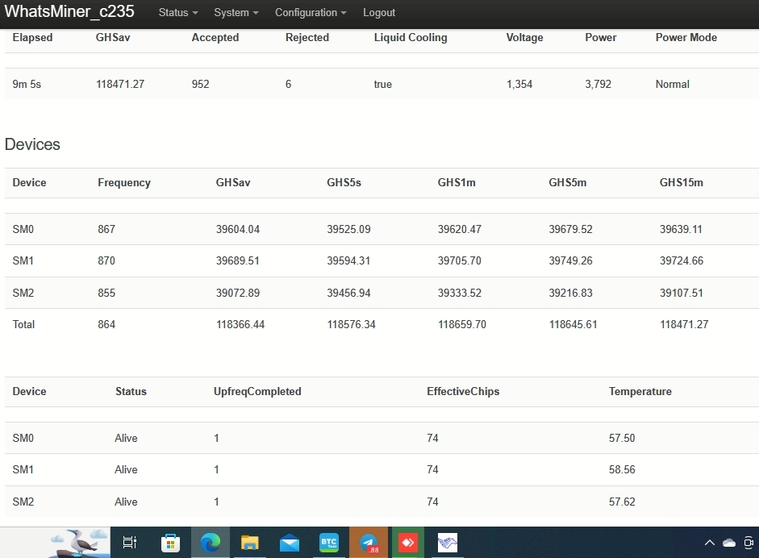Click the GHS5s column header

tap(344, 182)
